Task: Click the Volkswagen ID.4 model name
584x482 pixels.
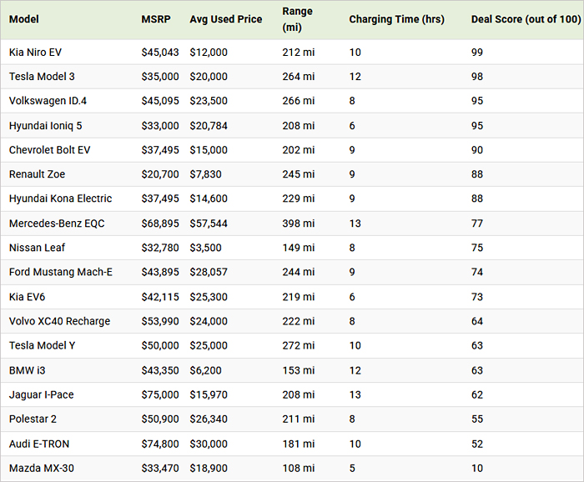Action: [x=48, y=101]
